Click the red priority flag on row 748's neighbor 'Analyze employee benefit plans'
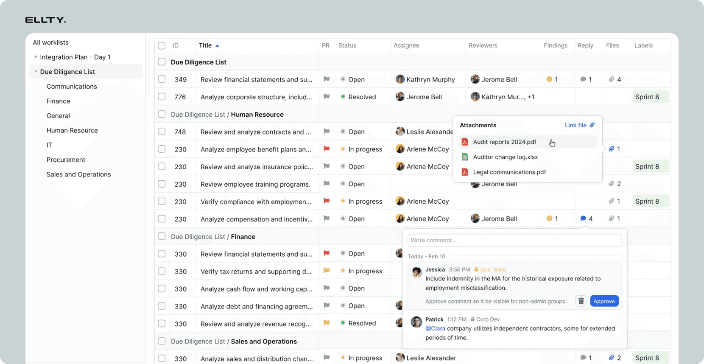Image resolution: width=704 pixels, height=364 pixels. [x=327, y=149]
